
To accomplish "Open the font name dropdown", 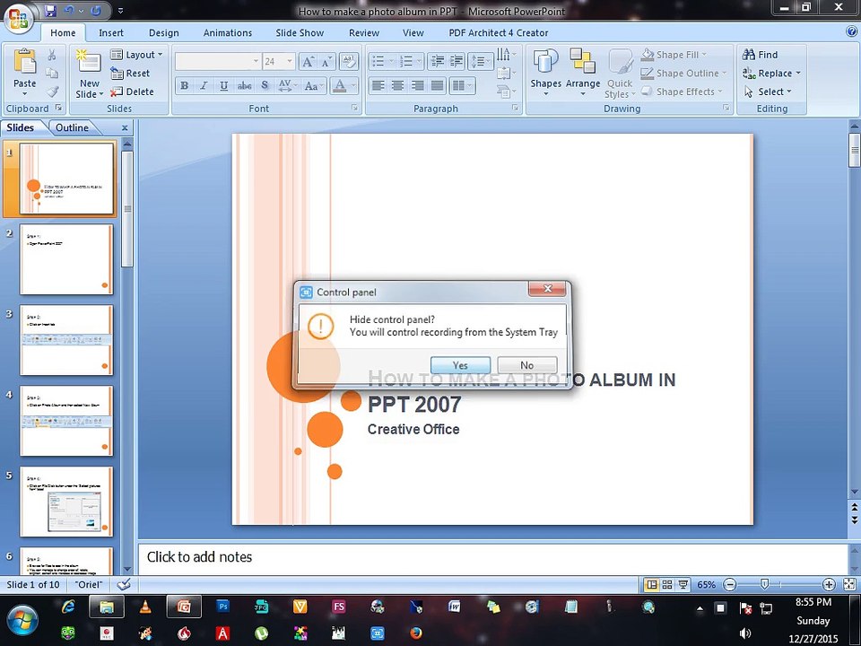I will point(256,62).
